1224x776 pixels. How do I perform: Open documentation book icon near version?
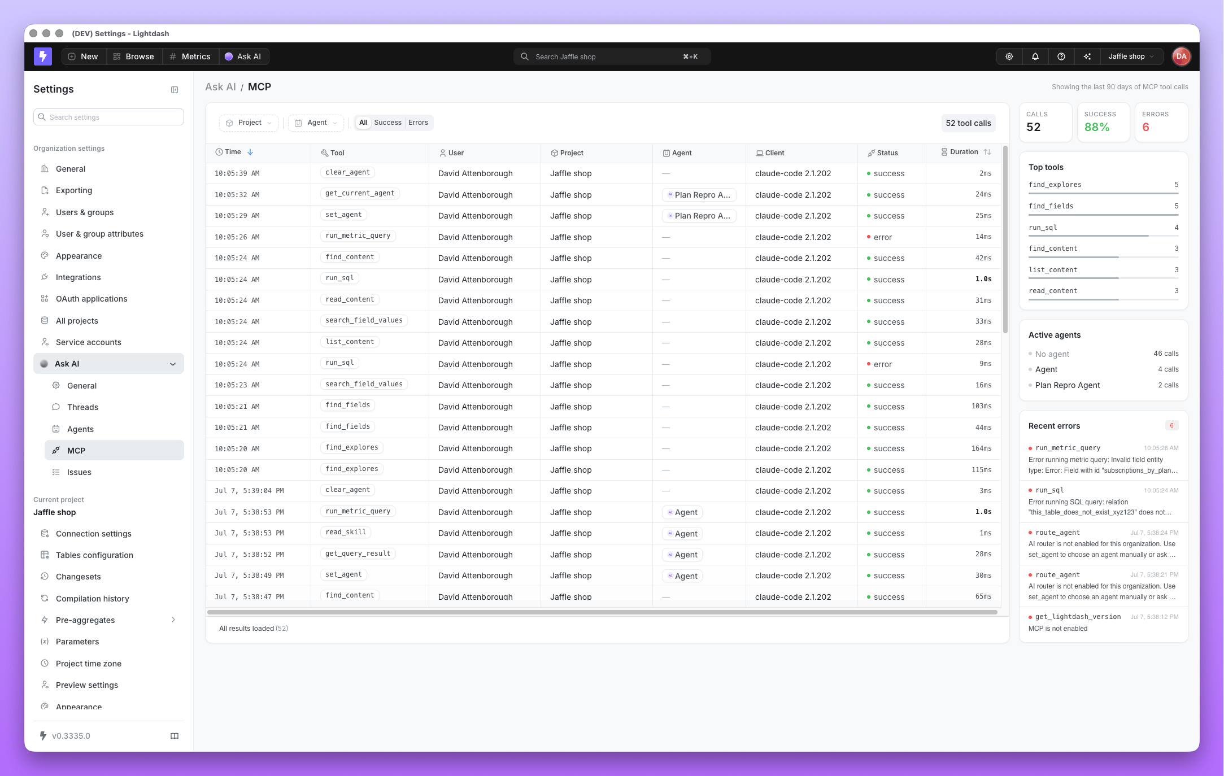(x=175, y=736)
